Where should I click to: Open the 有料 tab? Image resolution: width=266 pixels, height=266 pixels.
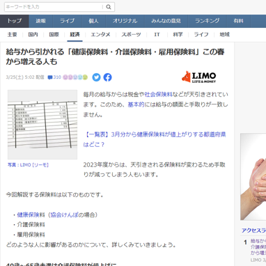[x=239, y=21]
